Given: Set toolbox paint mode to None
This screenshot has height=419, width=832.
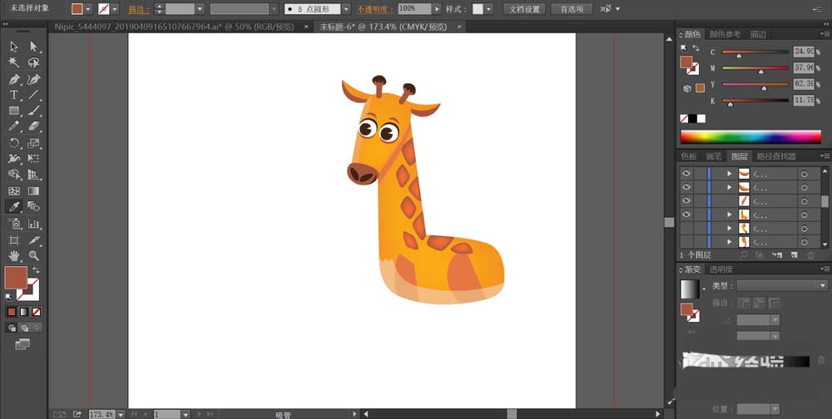Looking at the screenshot, I should pos(36,312).
